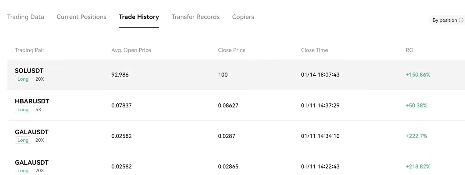Click the Close Time column header

pos(314,50)
